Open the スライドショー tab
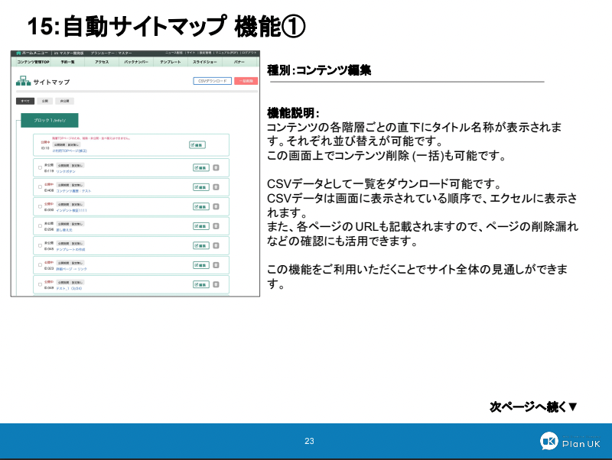 204,62
